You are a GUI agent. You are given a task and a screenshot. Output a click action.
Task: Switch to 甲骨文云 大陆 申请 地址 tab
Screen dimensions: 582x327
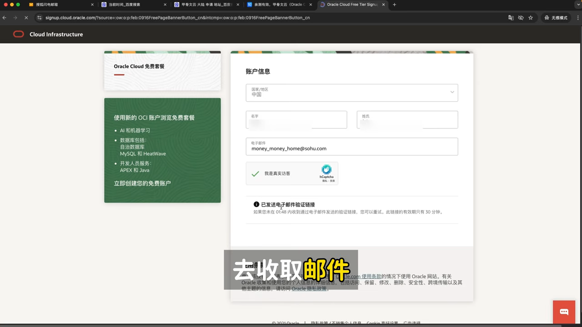(x=207, y=5)
